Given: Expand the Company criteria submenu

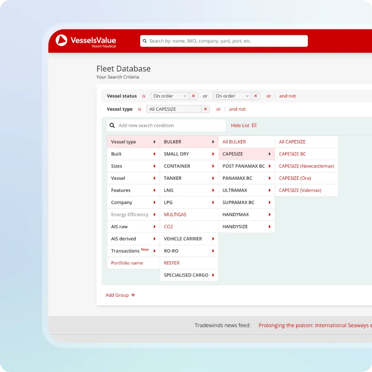Looking at the screenshot, I should (133, 203).
